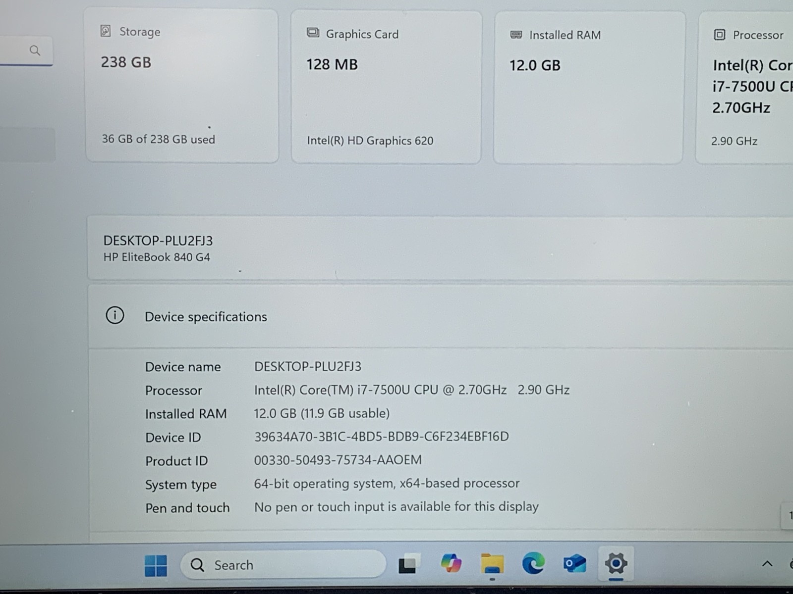This screenshot has width=793, height=594.
Task: Click the Settings search magnifier icon
Action: (x=35, y=50)
